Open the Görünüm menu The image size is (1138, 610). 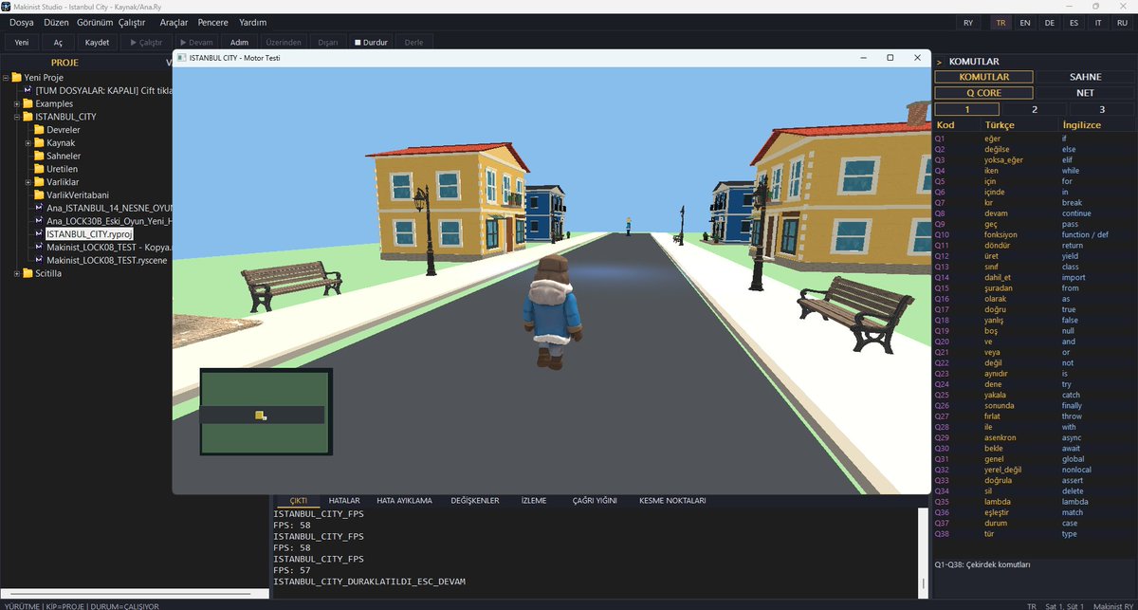95,22
